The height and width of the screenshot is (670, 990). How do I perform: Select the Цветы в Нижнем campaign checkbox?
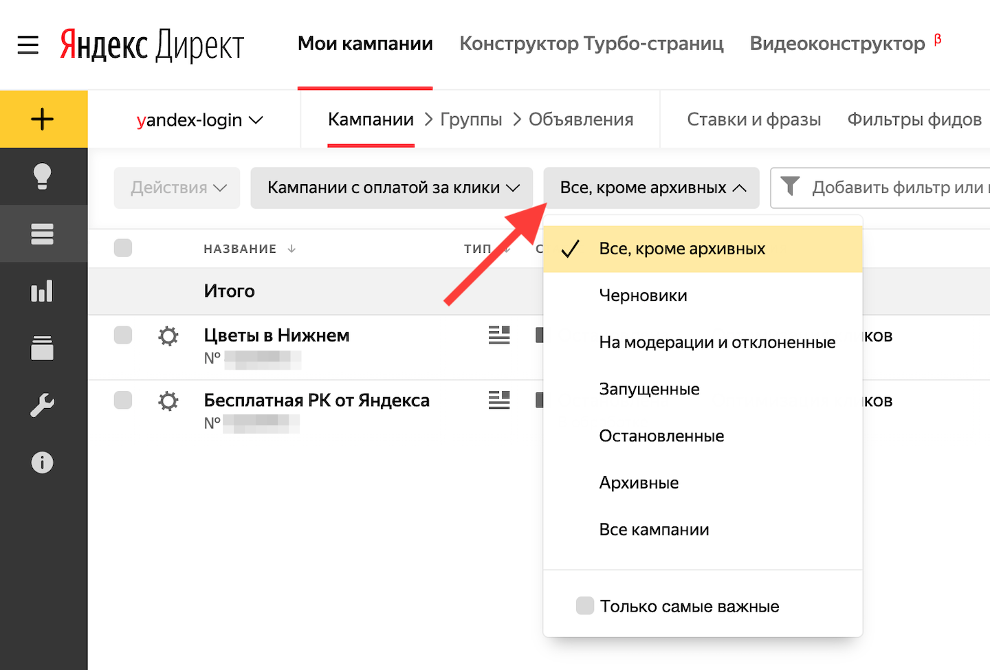[x=123, y=335]
